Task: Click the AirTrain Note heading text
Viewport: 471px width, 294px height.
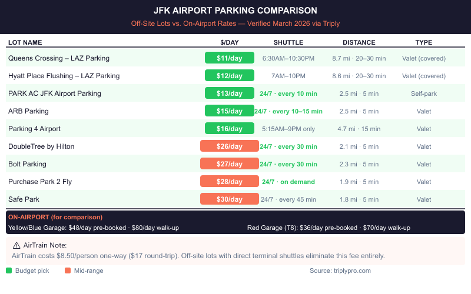Action: (45, 245)
